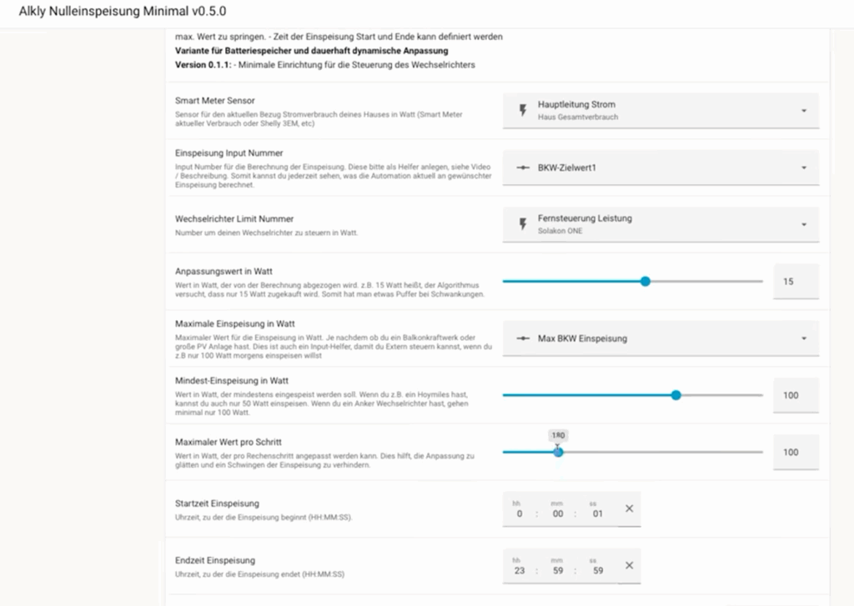The image size is (854, 606).
Task: Click the Mindest-Einspeisung slider handle
Action: click(x=676, y=395)
